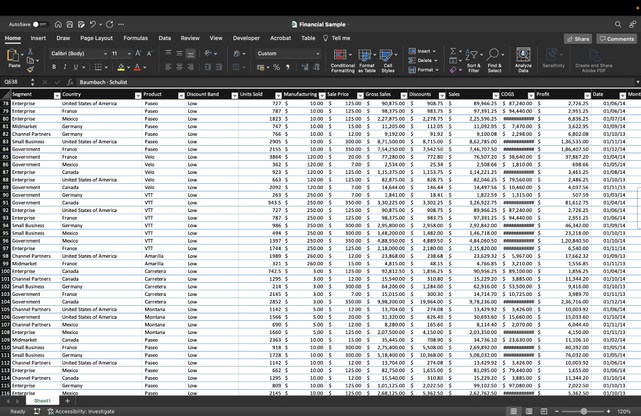Click the Share button
The height and width of the screenshot is (416, 641).
[x=578, y=39]
